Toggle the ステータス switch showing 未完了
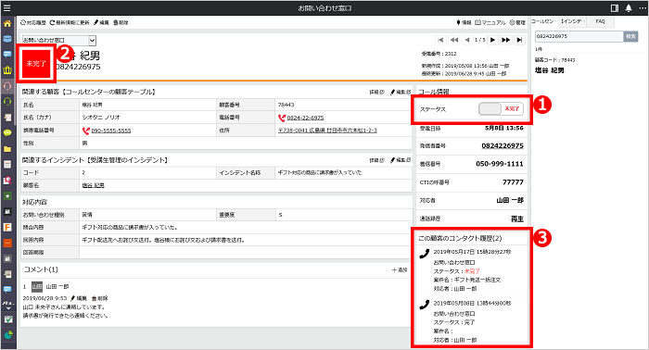649x350 pixels. pyautogui.click(x=501, y=109)
